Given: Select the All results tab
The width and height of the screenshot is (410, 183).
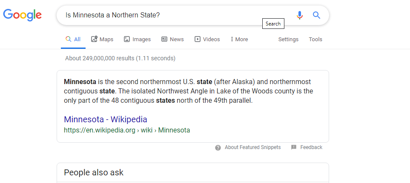Looking at the screenshot, I should tap(73, 39).
